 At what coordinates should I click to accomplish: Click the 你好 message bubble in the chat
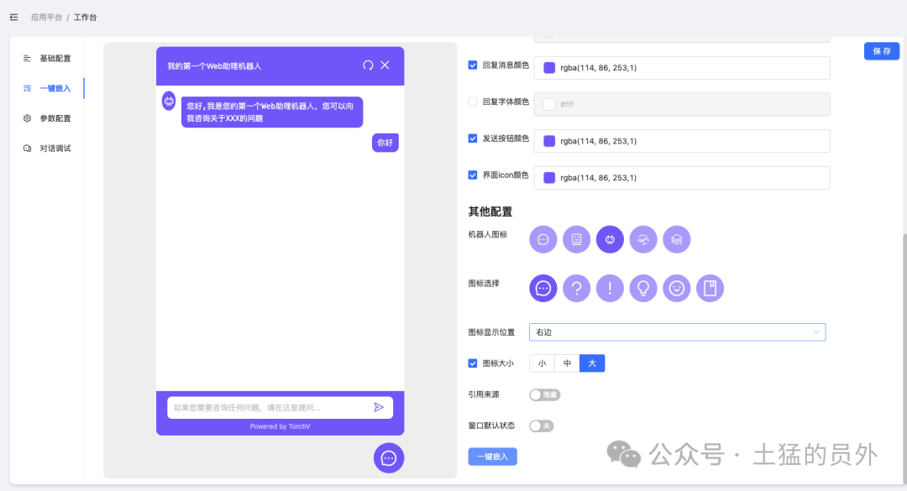[385, 143]
